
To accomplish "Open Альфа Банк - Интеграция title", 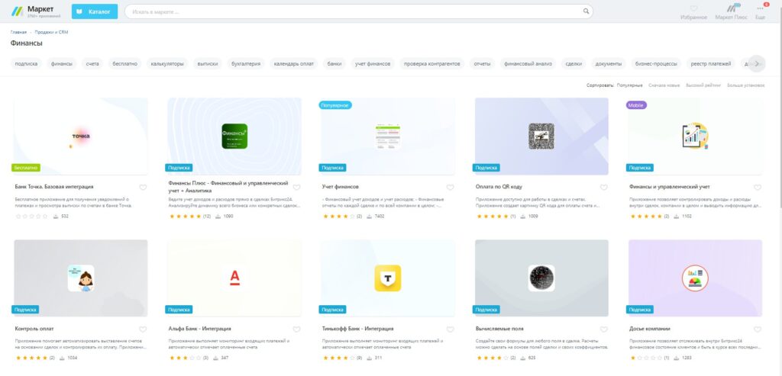I will coord(200,329).
